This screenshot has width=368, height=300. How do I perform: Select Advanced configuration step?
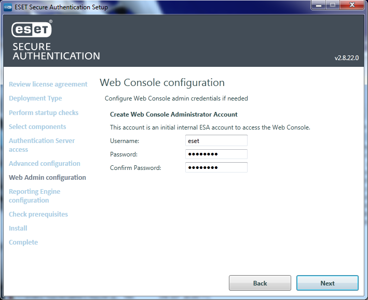[x=45, y=163]
